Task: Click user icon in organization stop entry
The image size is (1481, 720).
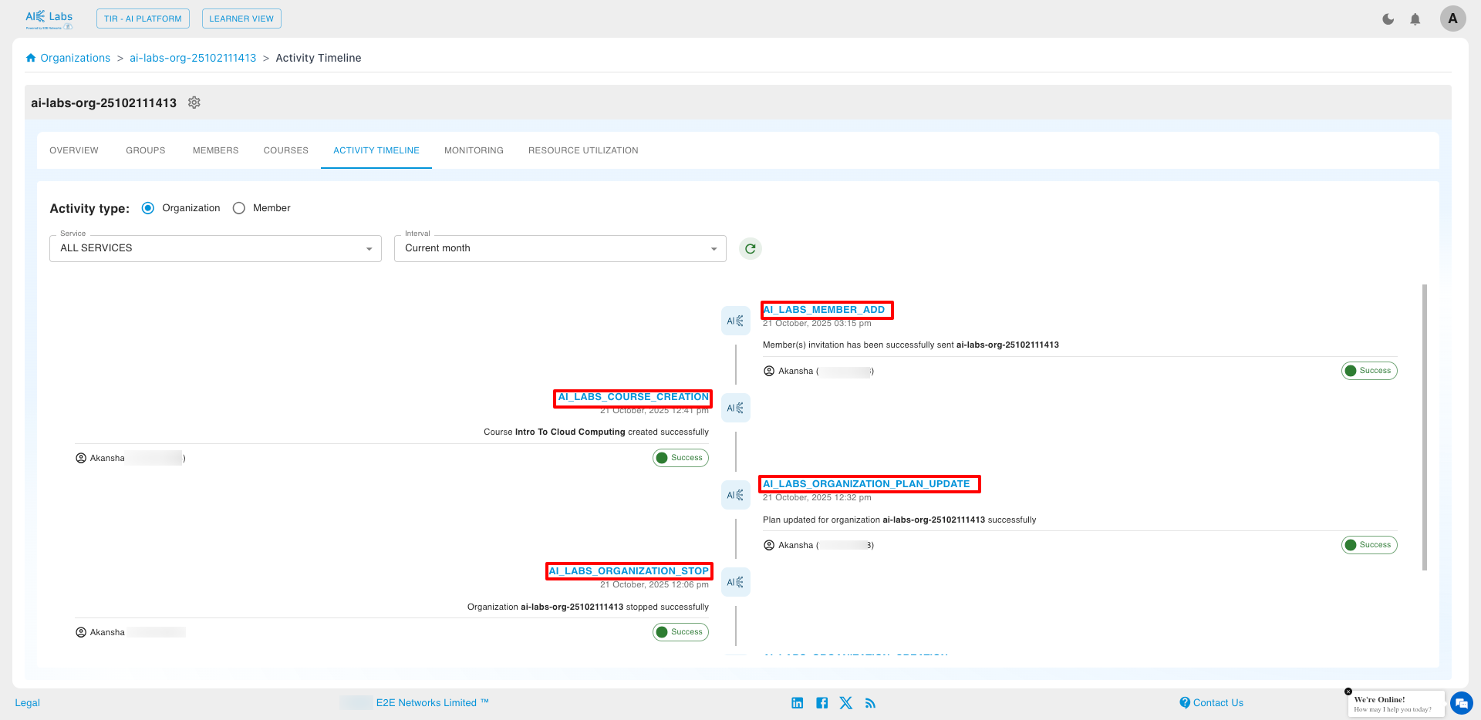Action: click(x=81, y=632)
